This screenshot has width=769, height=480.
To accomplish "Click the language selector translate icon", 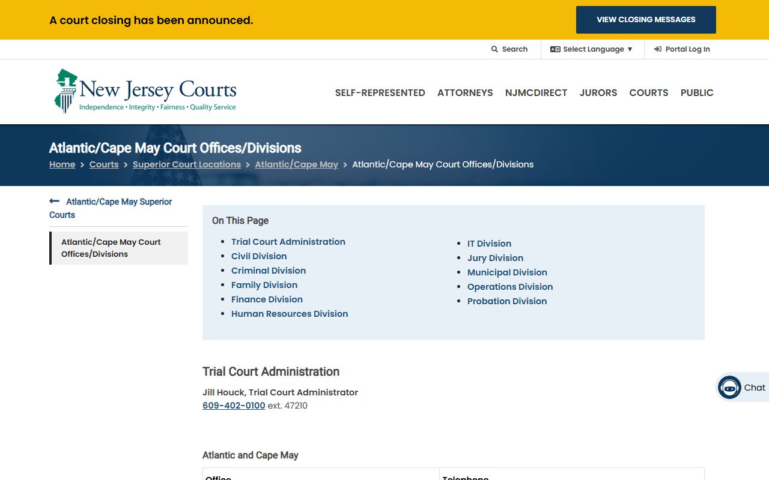I will pos(555,49).
